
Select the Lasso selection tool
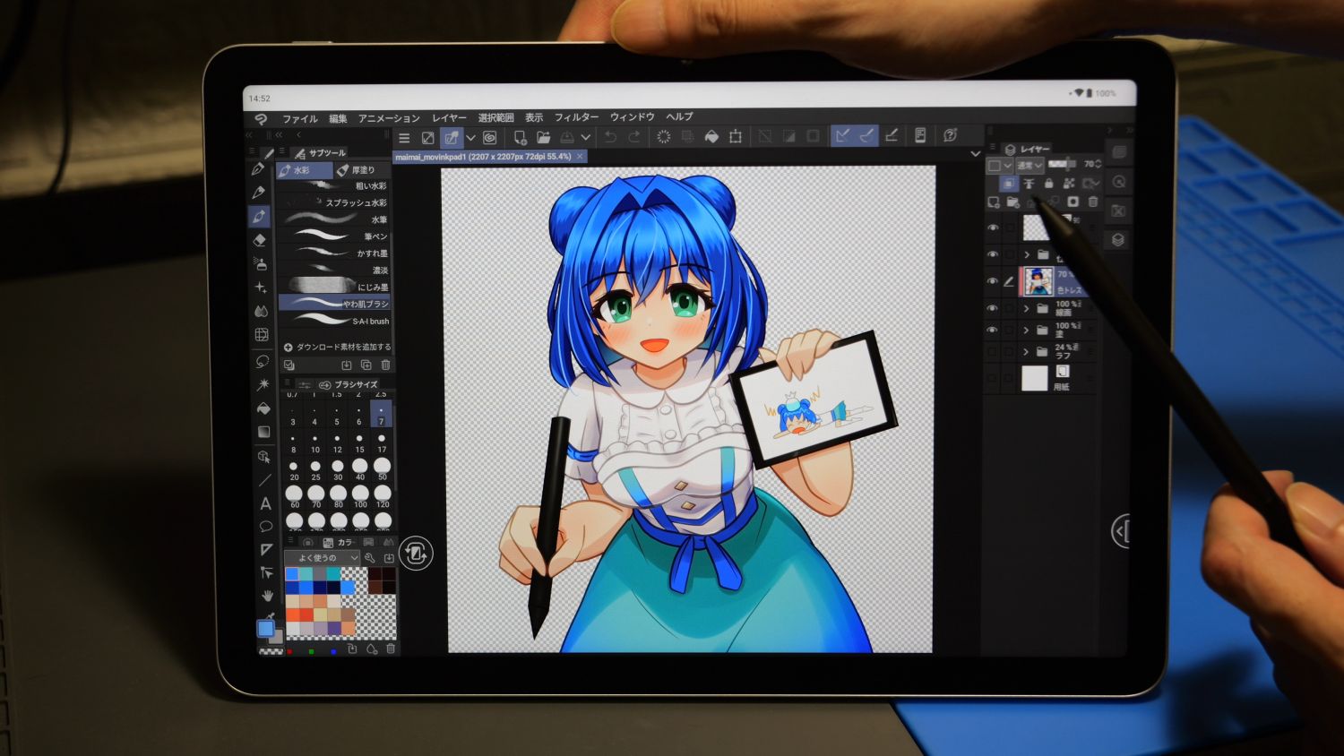coord(263,361)
